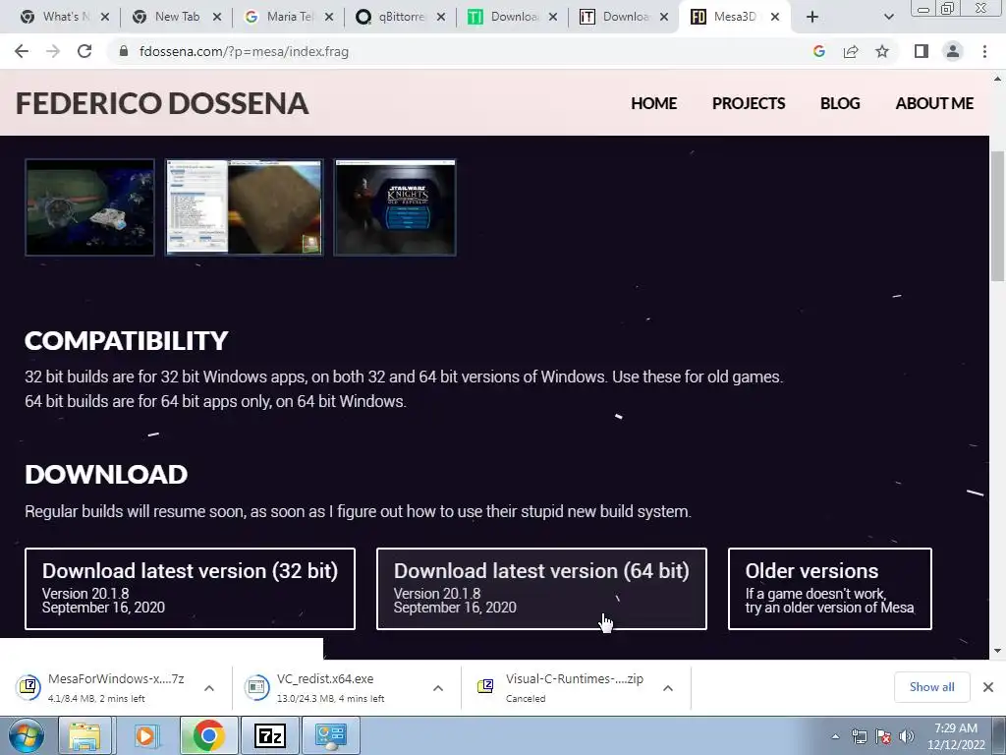Open Action Center flag icon

(883, 736)
